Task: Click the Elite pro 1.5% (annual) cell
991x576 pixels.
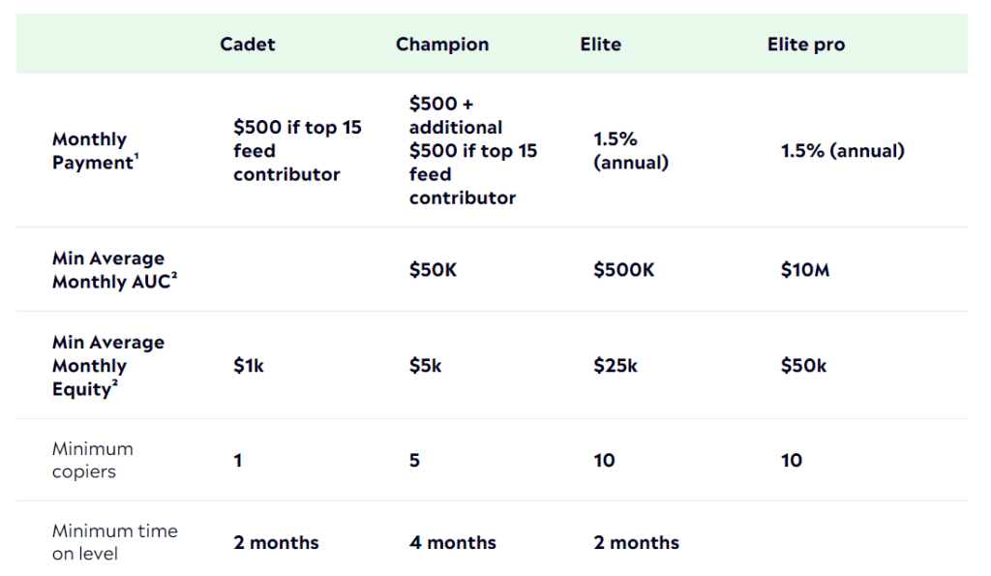Action: point(842,151)
